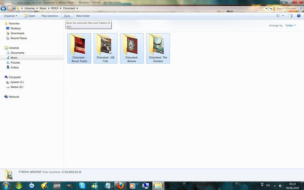Show hidden tray icons arrow
This screenshot has height=190, width=304.
pos(274,186)
